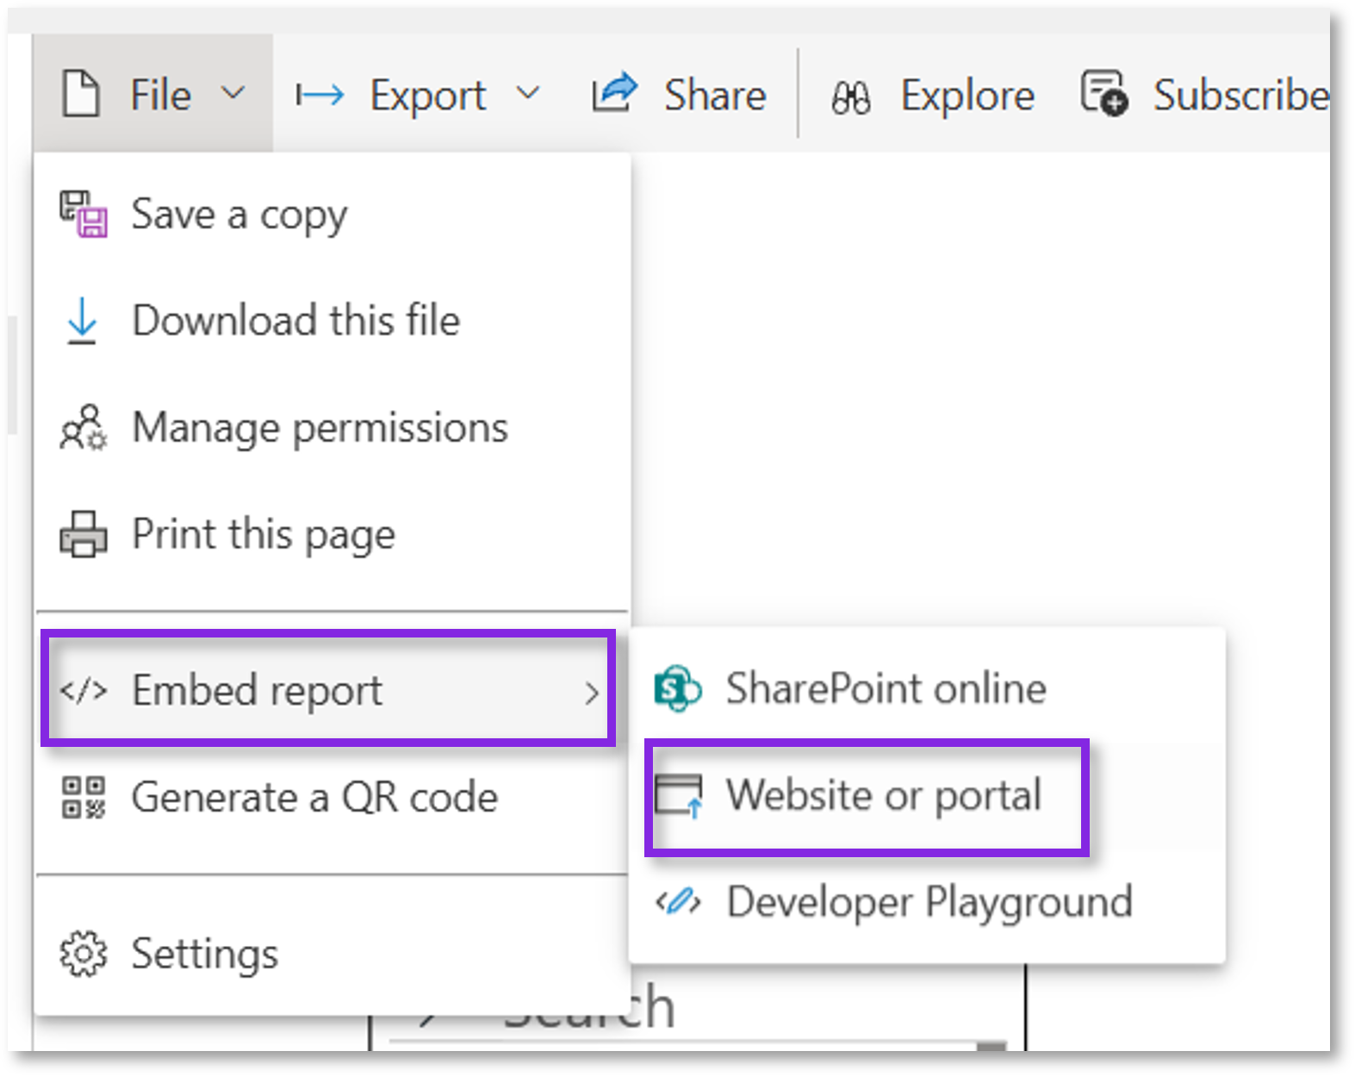Click the Subscribe label in toolbar
Screen dimensions: 1355x1076
pos(1241,94)
